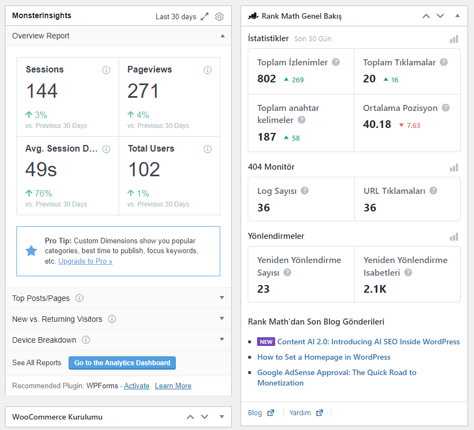Open 404 Monitör bar chart icon
The height and width of the screenshot is (430, 474).
454,167
